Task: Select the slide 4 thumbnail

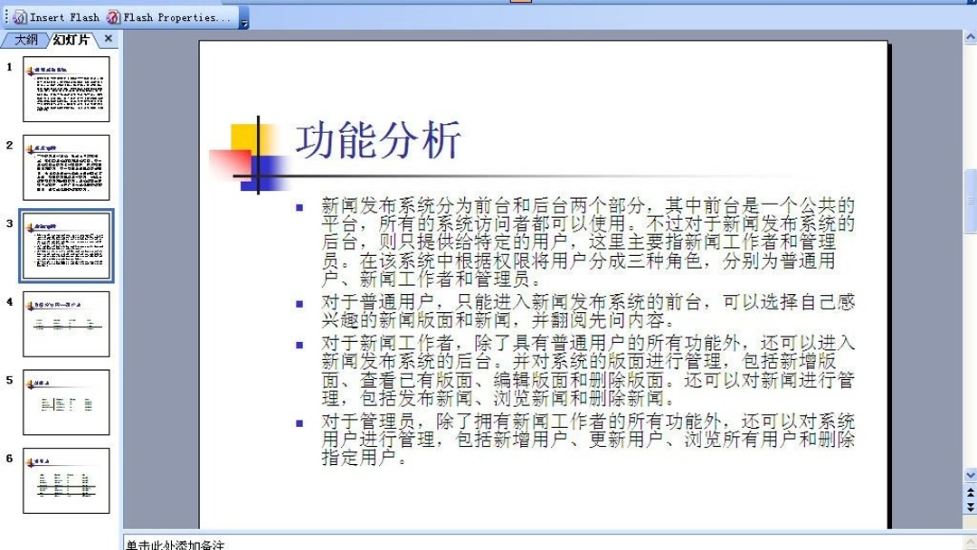Action: point(68,324)
